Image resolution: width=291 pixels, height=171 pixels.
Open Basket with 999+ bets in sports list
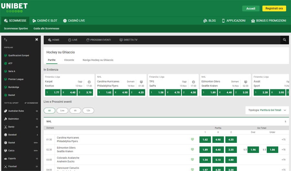21,143
